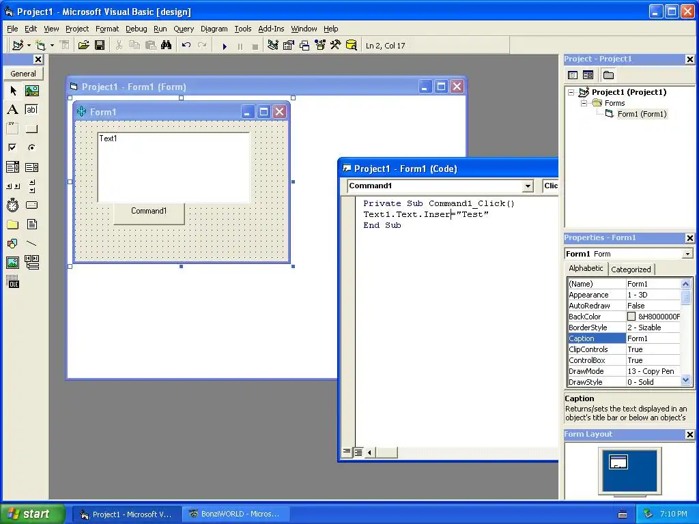Viewport: 699px width, 524px height.
Task: Click the Break pause button in toolbar
Action: click(240, 46)
